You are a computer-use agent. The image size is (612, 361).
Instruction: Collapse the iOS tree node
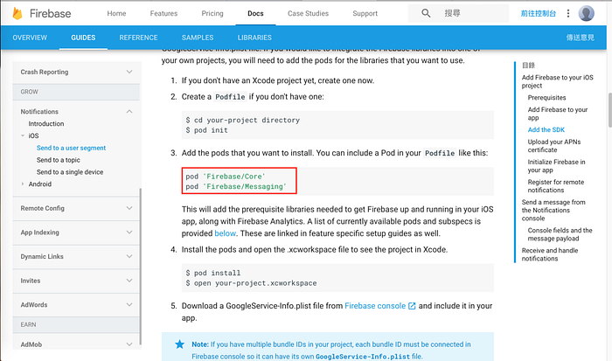23,135
